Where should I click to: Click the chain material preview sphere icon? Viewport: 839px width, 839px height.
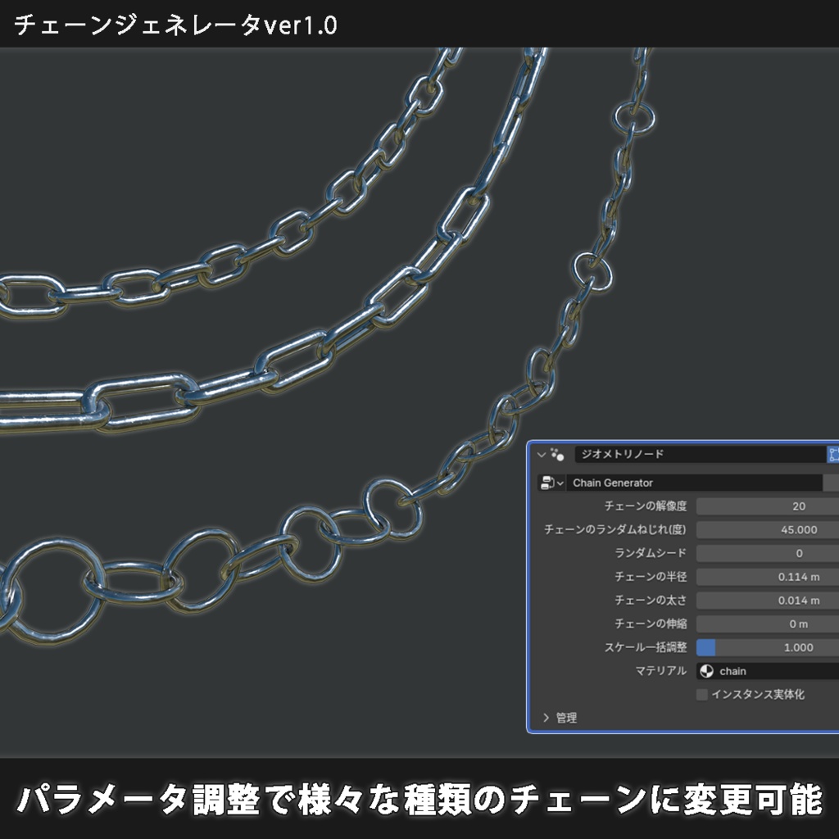click(x=706, y=671)
